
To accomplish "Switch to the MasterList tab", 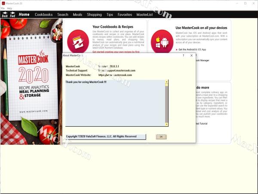I will 144,15.
